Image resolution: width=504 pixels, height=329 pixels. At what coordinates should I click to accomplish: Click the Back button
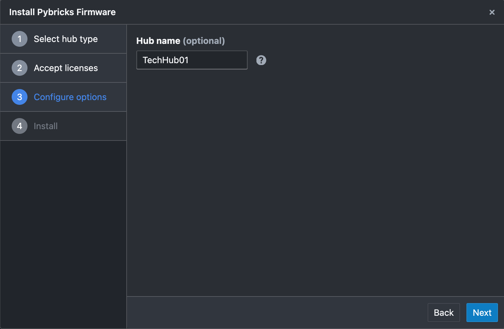pos(443,313)
